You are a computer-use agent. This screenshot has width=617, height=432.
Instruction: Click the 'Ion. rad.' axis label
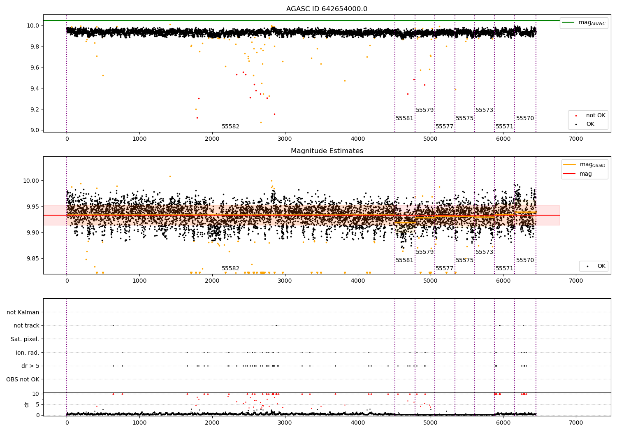28,353
